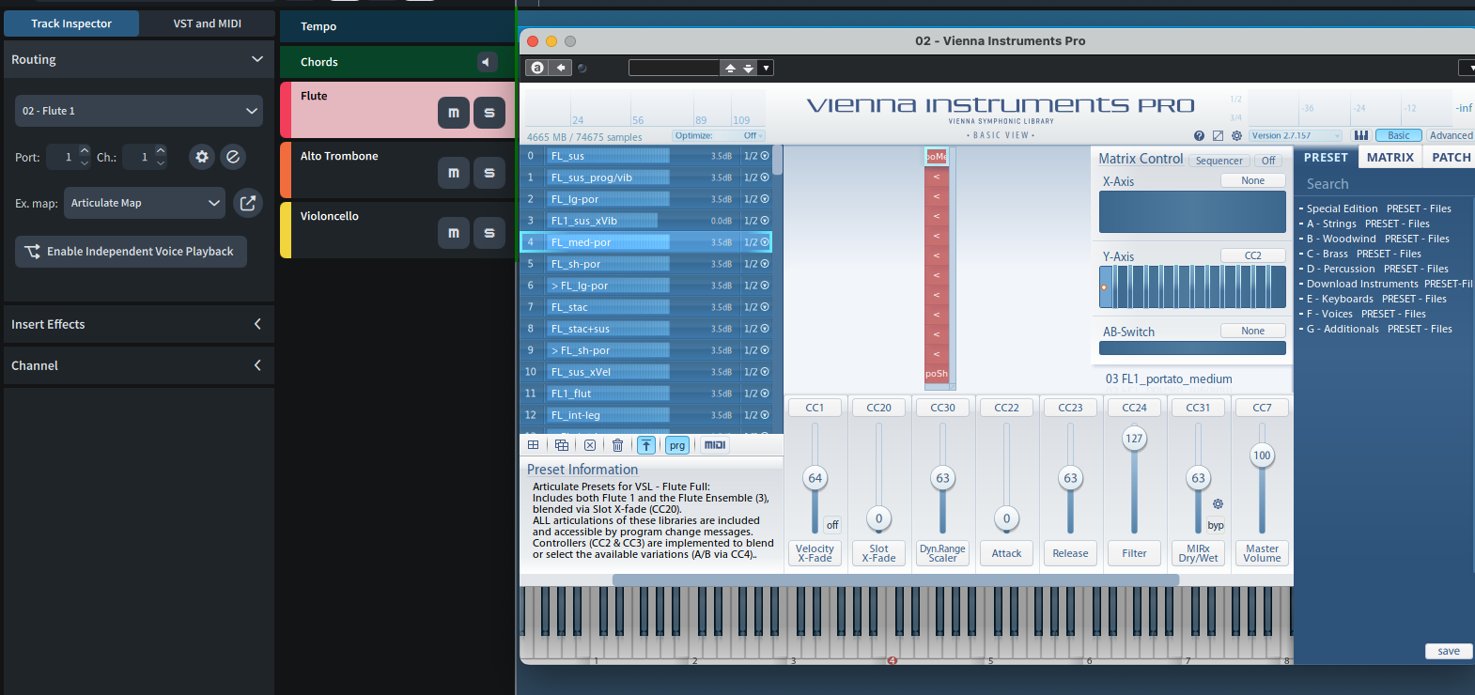Switch to Advanced view

tap(1451, 136)
